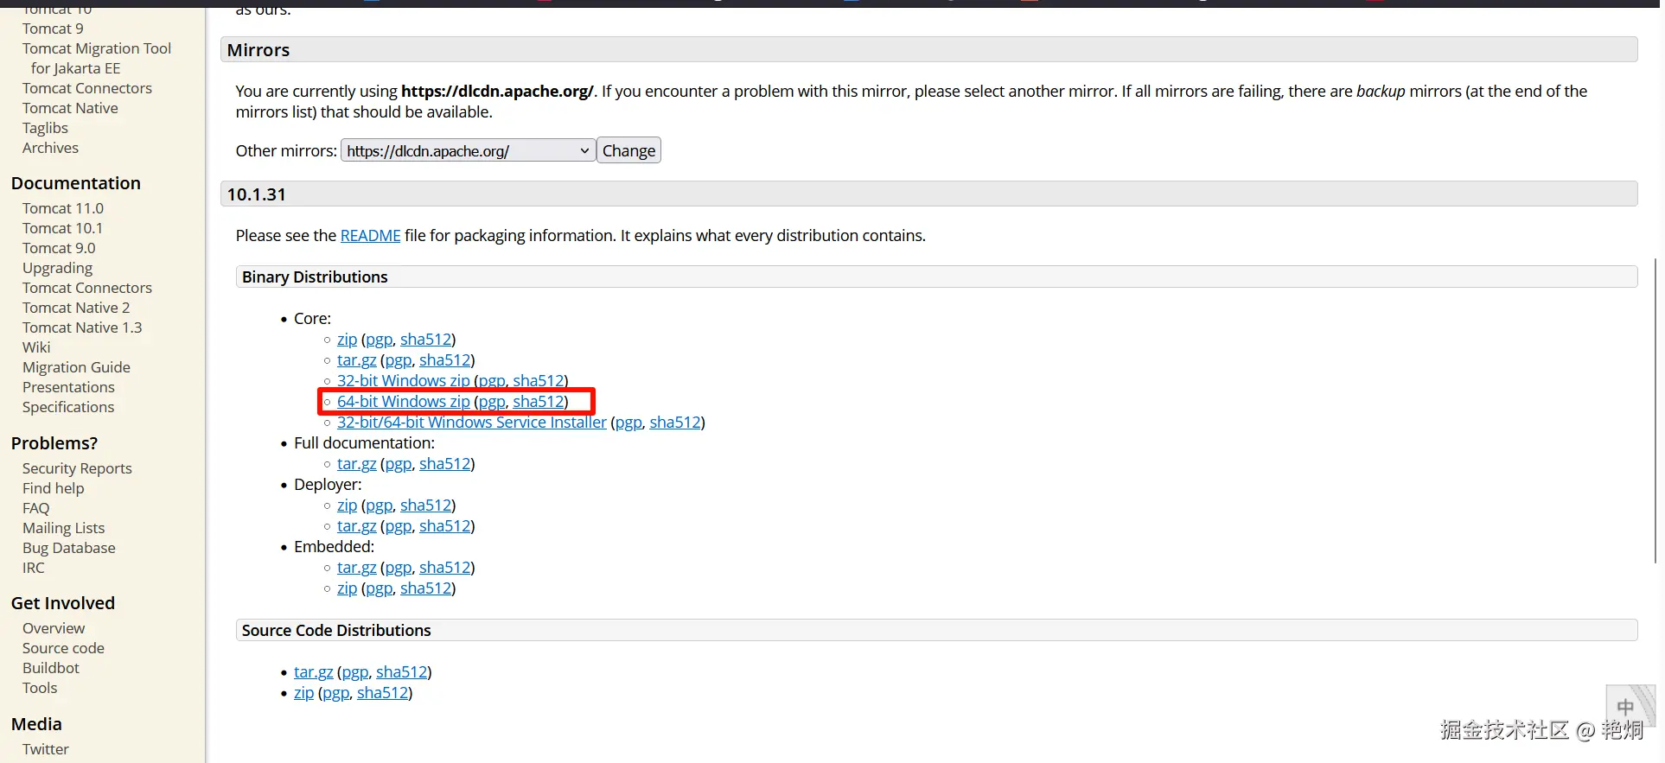Image resolution: width=1665 pixels, height=763 pixels.
Task: Open the Buildbot link
Action: [51, 668]
